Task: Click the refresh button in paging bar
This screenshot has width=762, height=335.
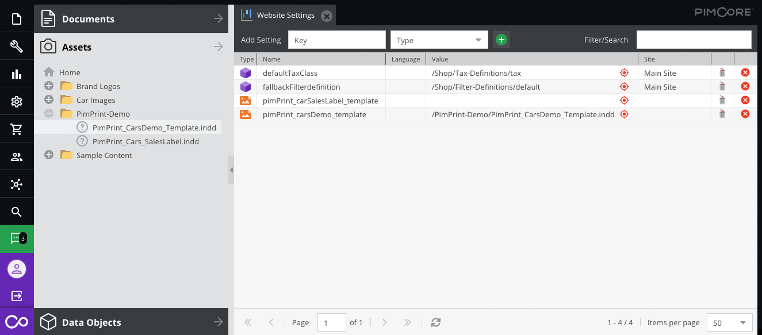Action: [436, 322]
